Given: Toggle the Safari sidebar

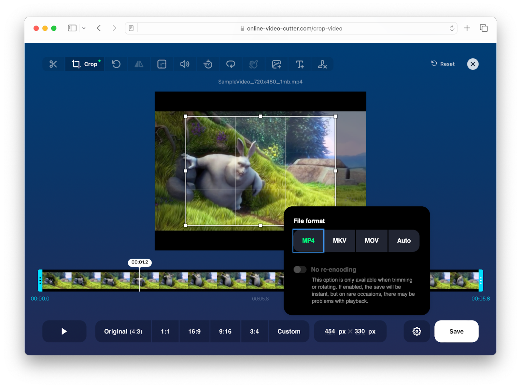Looking at the screenshot, I should pyautogui.click(x=72, y=28).
